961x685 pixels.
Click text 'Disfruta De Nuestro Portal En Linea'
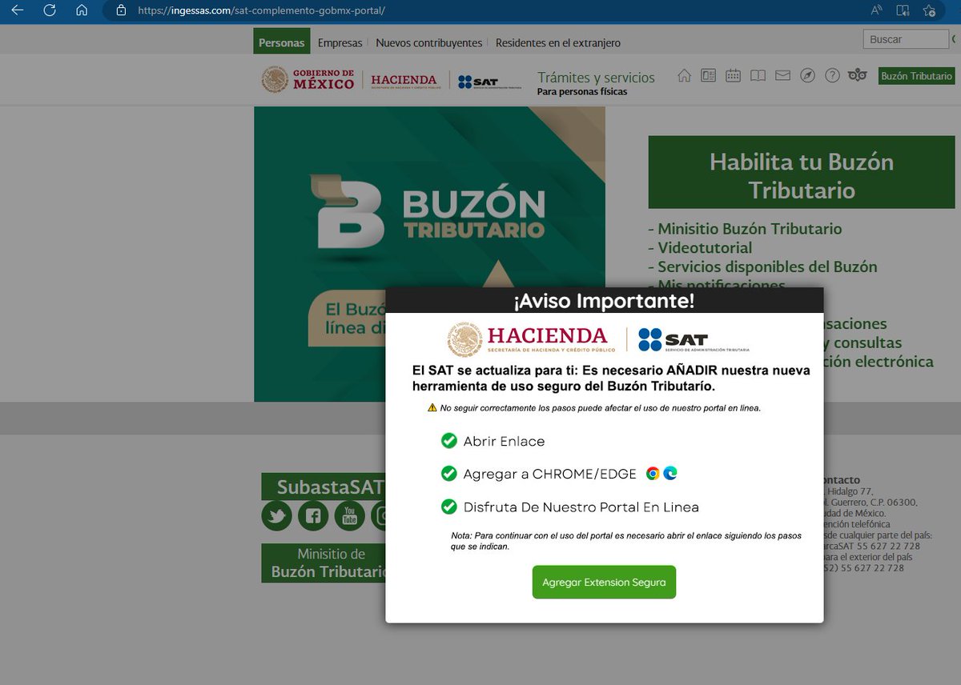click(x=581, y=507)
